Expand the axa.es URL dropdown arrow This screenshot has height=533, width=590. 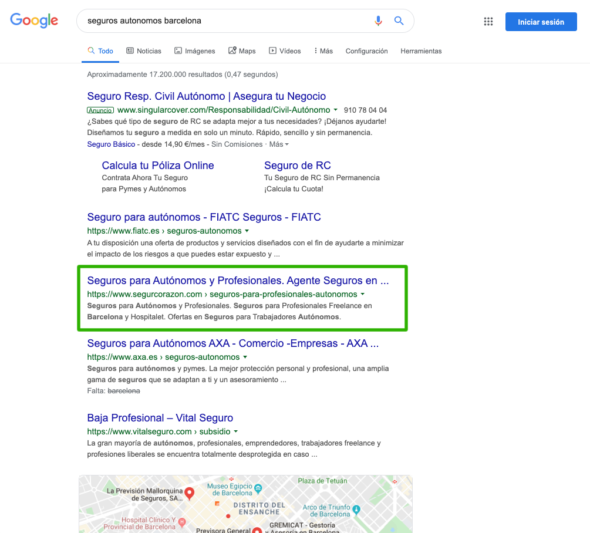pos(245,357)
